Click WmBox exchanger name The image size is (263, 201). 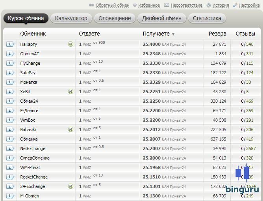(x=28, y=120)
